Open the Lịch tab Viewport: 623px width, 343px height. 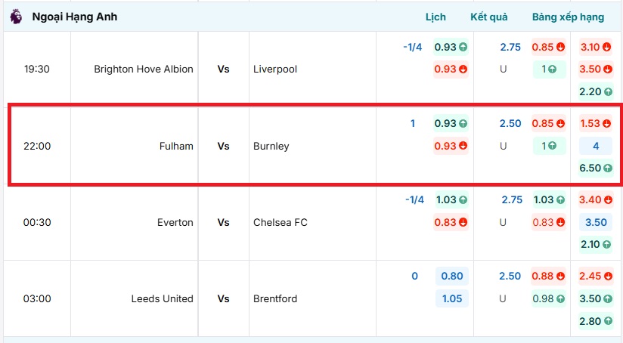coord(435,17)
